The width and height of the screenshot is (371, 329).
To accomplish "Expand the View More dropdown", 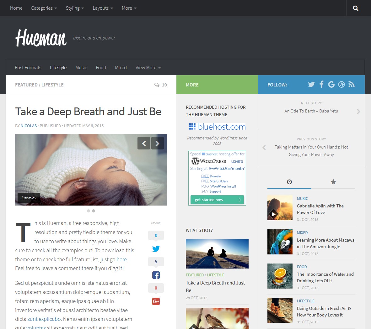I will point(148,68).
